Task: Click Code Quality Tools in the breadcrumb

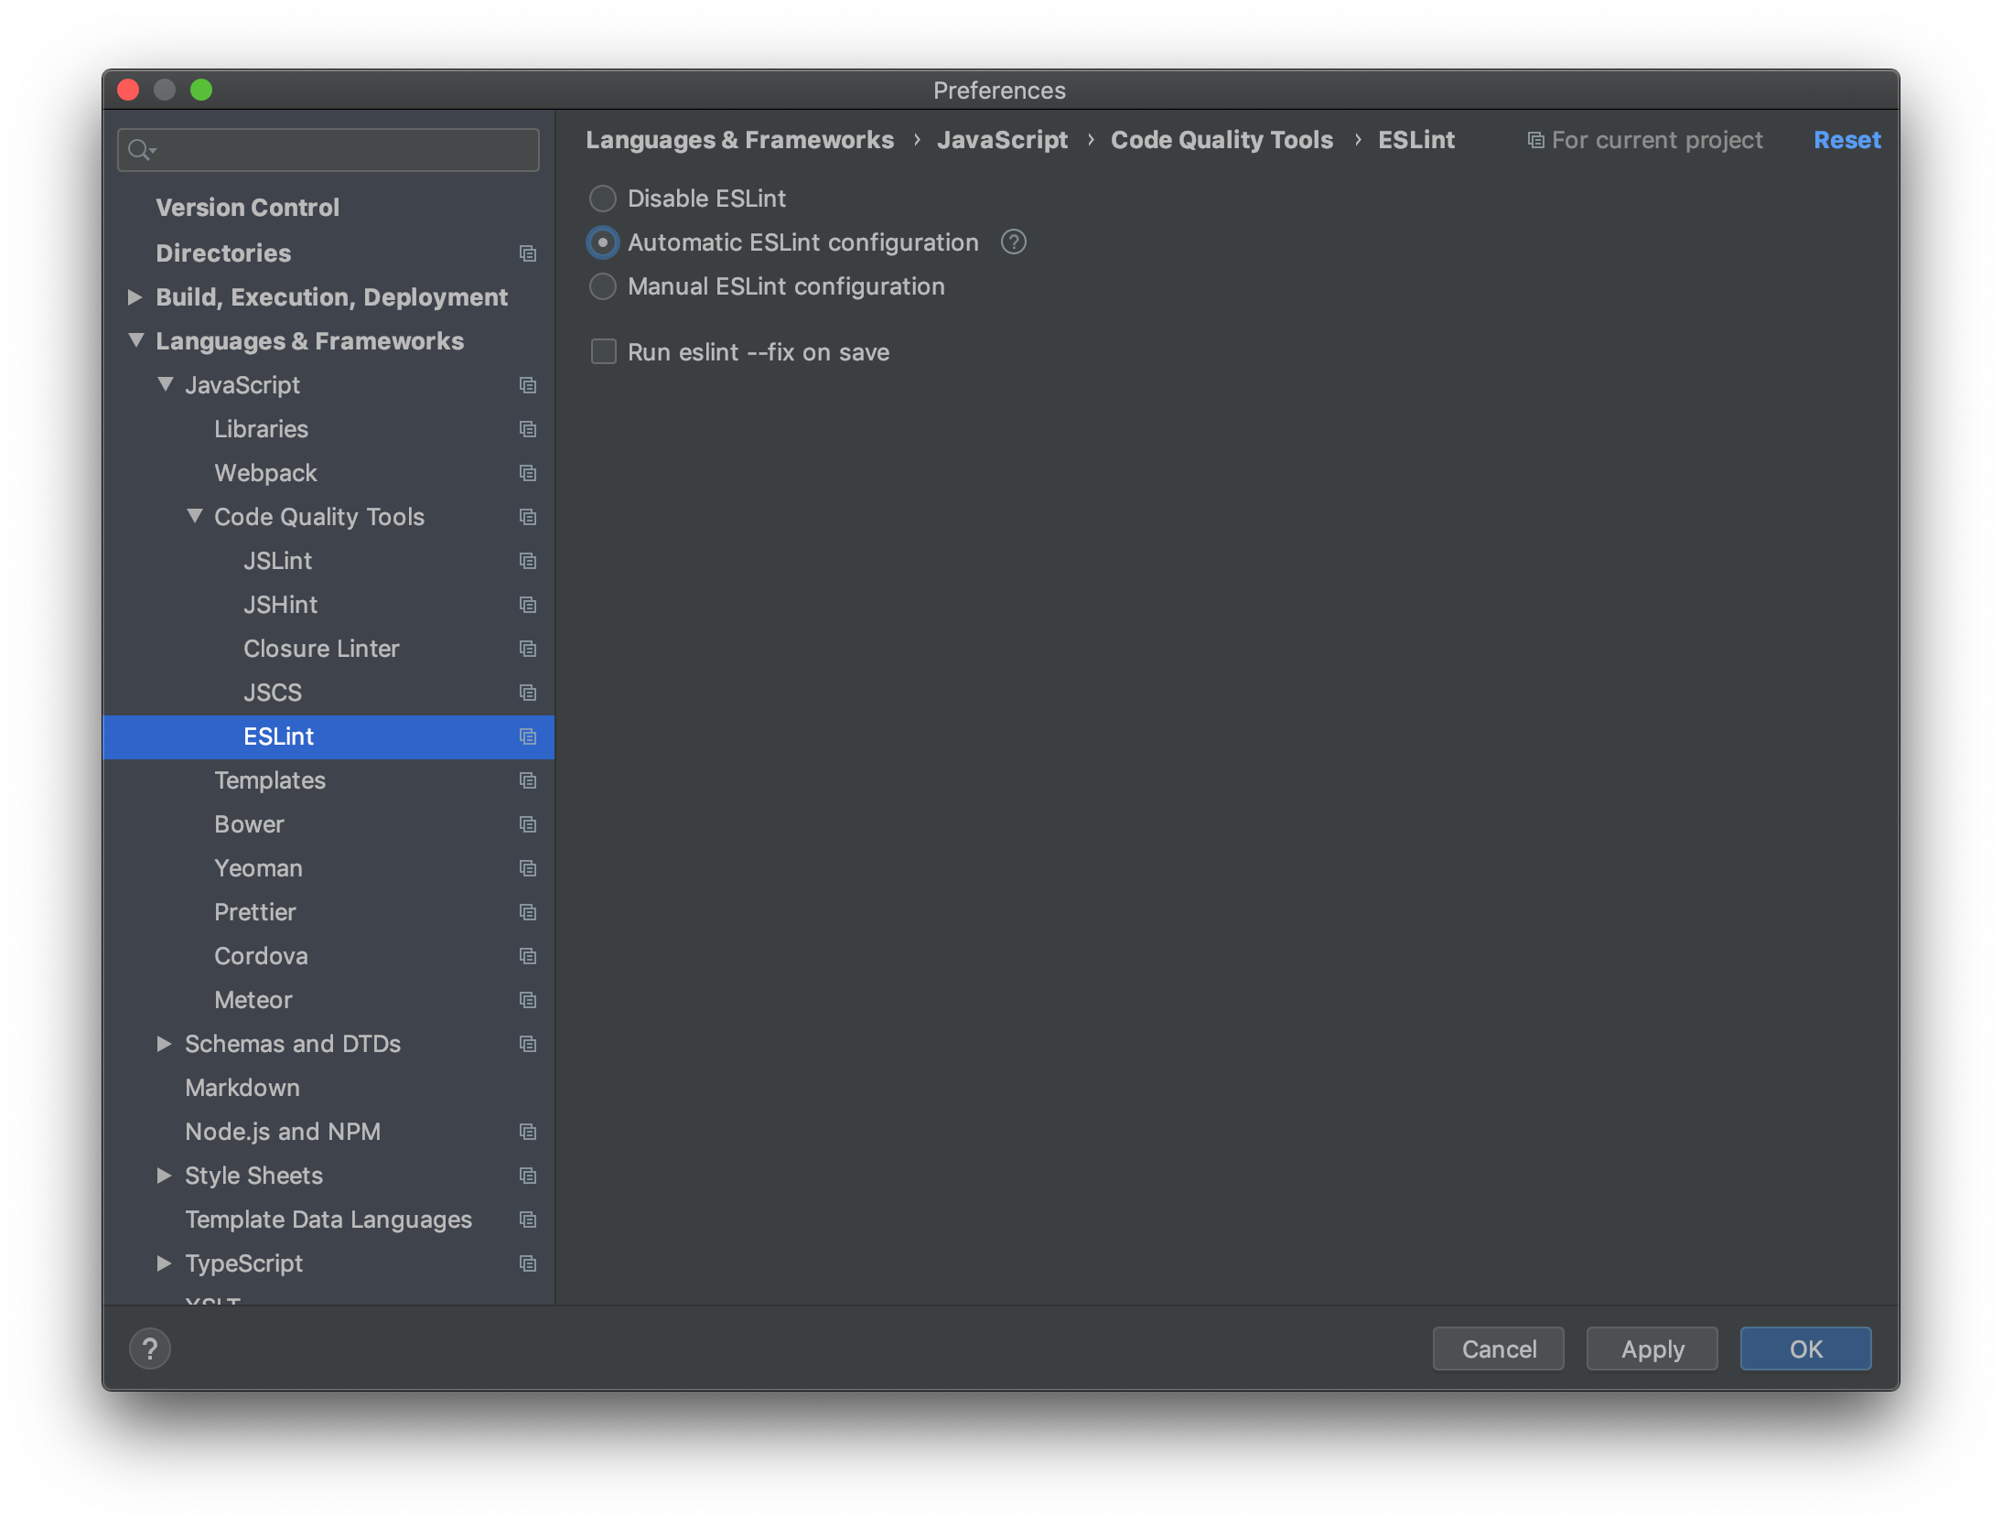Action: pyautogui.click(x=1222, y=140)
